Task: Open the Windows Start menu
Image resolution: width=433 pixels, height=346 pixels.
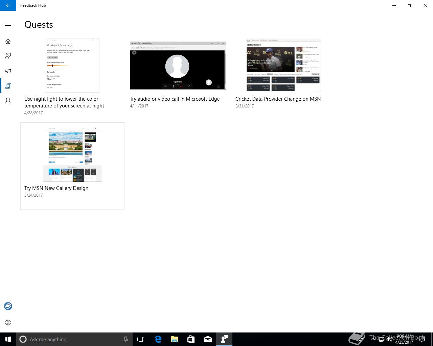Action: [8, 339]
